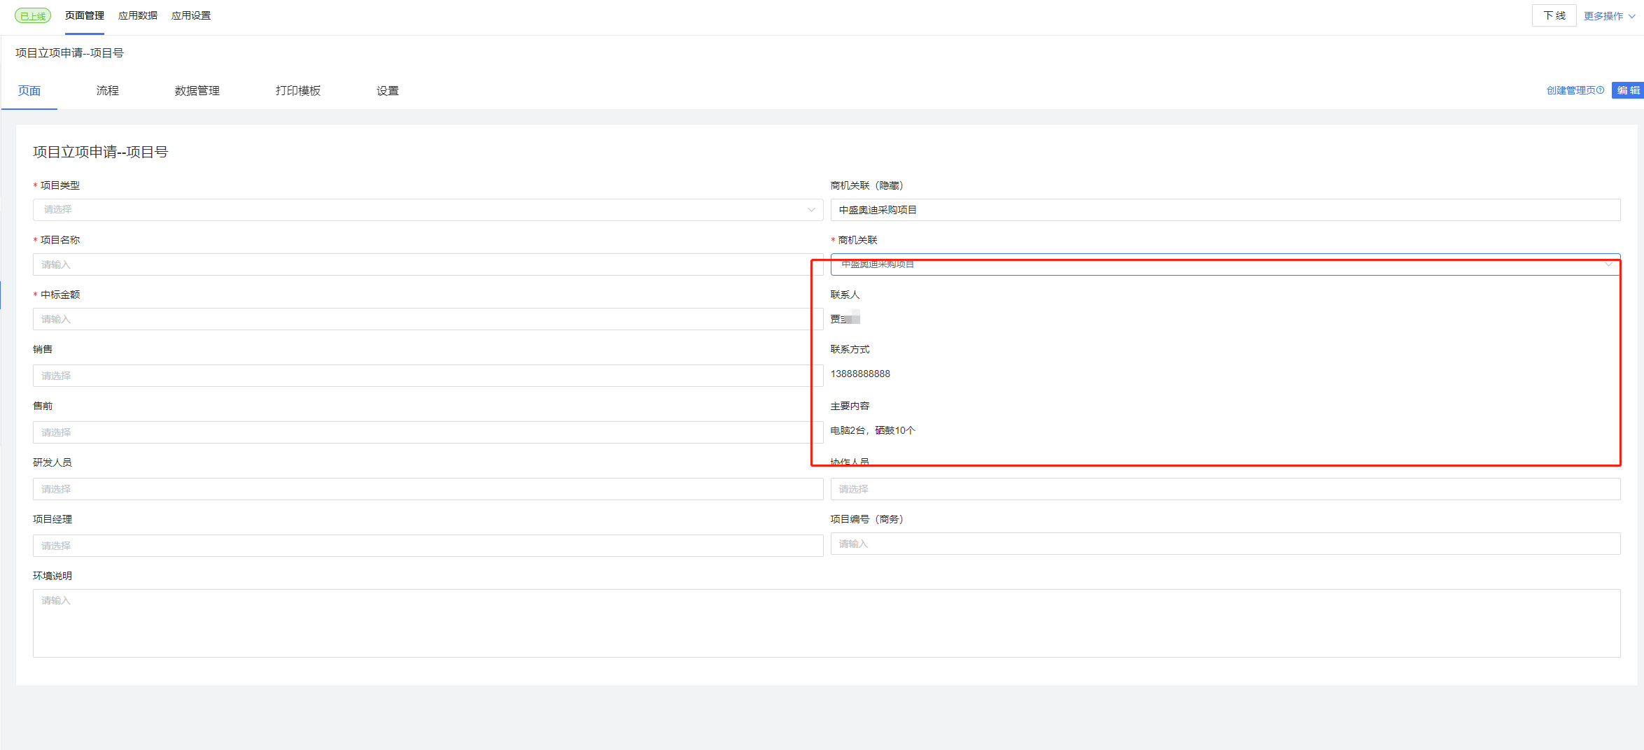Click the 联系人 label
Image resolution: width=1644 pixels, height=750 pixels.
(x=845, y=295)
